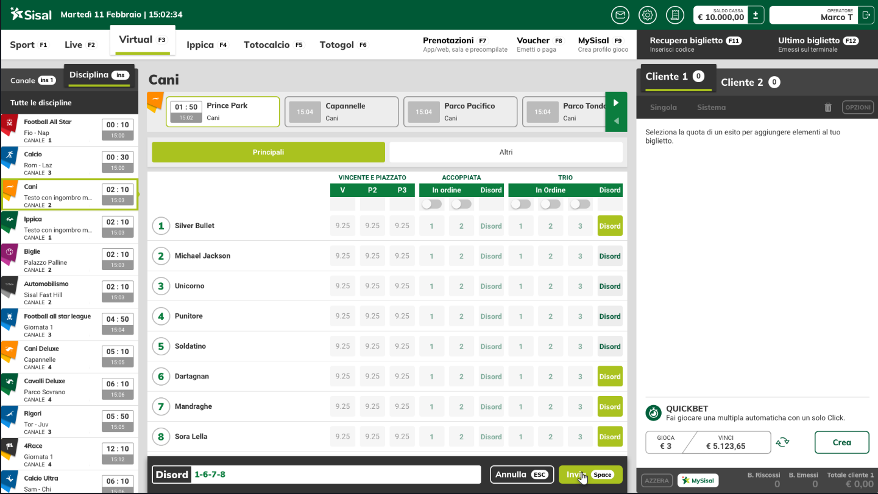
Task: Select Tutte le discipline header
Action: [69, 103]
